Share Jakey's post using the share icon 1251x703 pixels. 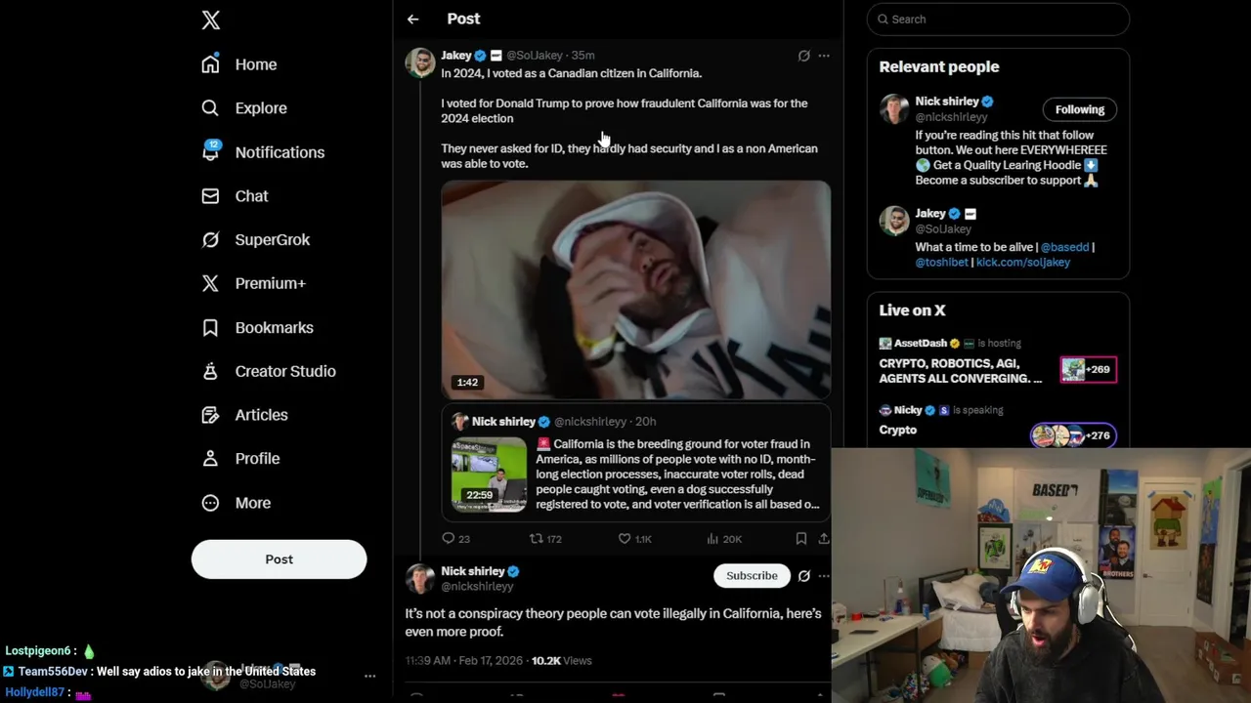click(824, 538)
